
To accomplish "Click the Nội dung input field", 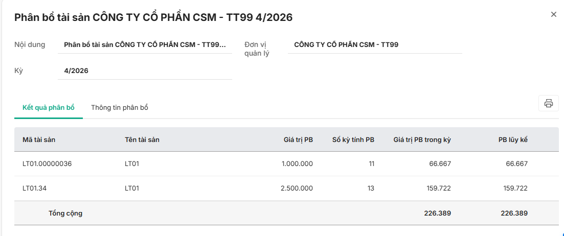I will (x=145, y=45).
